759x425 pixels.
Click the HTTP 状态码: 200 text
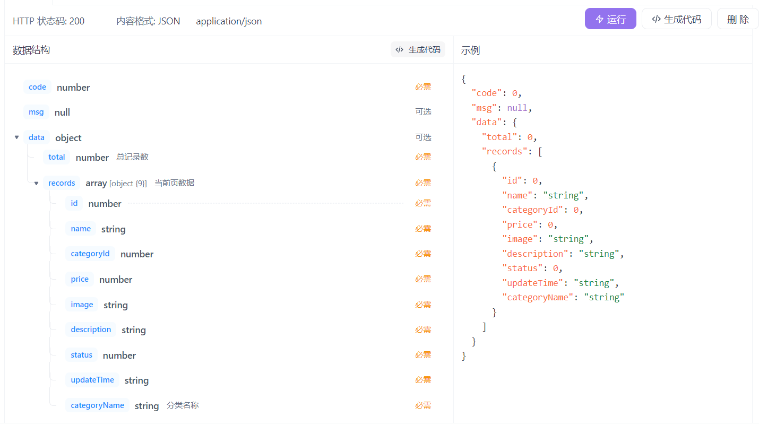(x=48, y=21)
